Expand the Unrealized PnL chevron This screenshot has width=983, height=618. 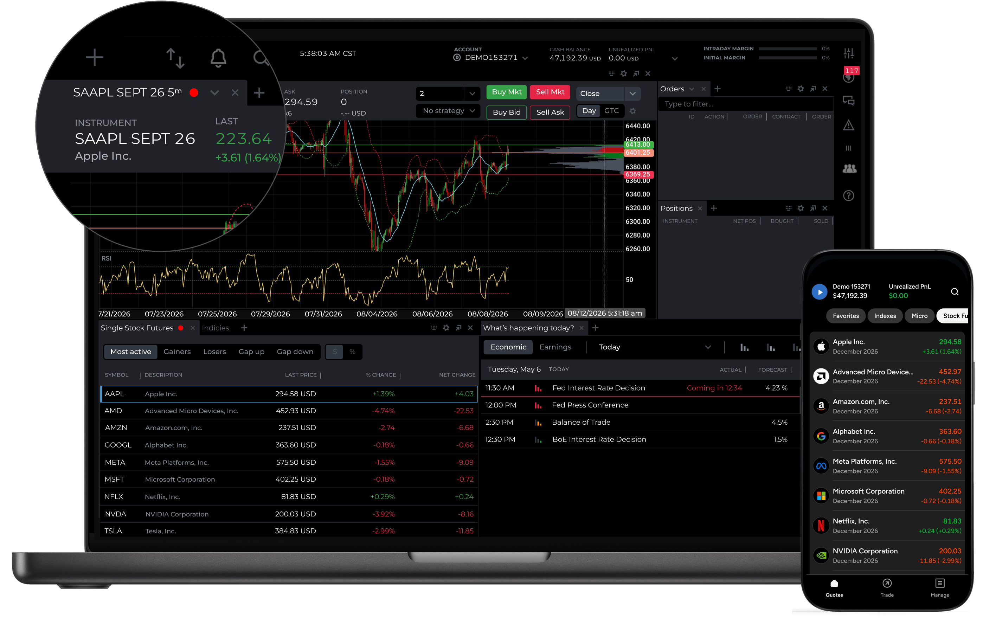(674, 59)
